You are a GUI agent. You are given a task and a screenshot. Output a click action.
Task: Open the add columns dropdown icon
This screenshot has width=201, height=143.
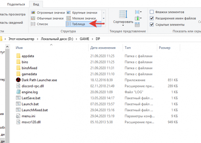click(138, 18)
